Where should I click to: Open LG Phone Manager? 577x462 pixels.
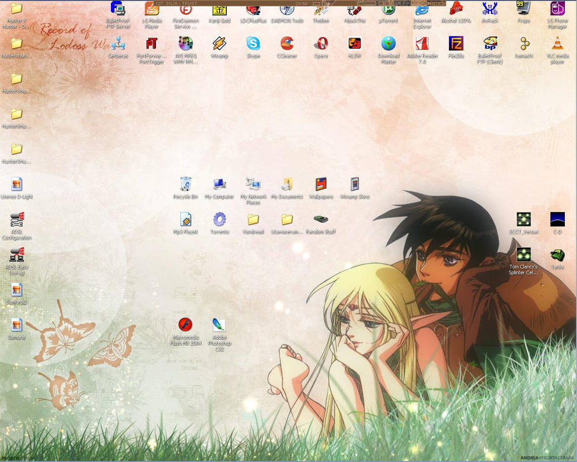click(557, 8)
